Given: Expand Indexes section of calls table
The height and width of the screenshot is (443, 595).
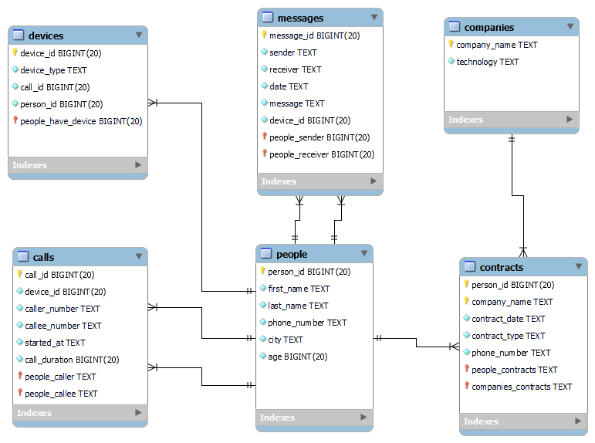Looking at the screenshot, I should (x=138, y=413).
